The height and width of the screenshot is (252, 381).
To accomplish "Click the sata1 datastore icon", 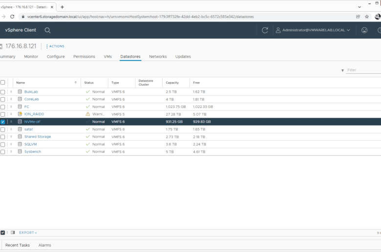I will [x=20, y=129].
